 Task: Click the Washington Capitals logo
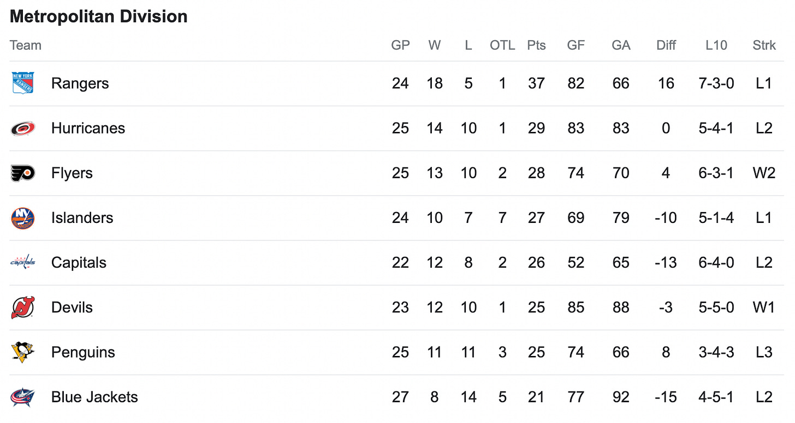[x=23, y=263]
